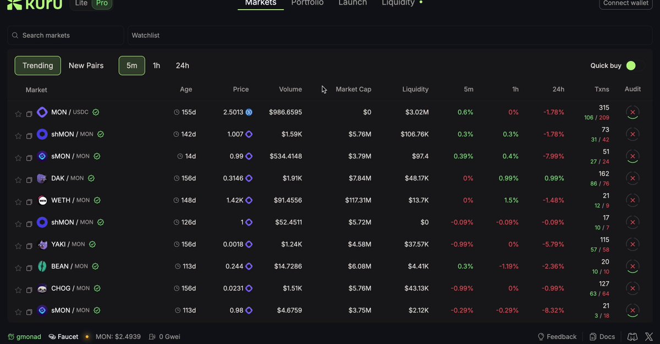Copy address icon for BEAN / MON
This screenshot has width=660, height=344.
pyautogui.click(x=29, y=267)
